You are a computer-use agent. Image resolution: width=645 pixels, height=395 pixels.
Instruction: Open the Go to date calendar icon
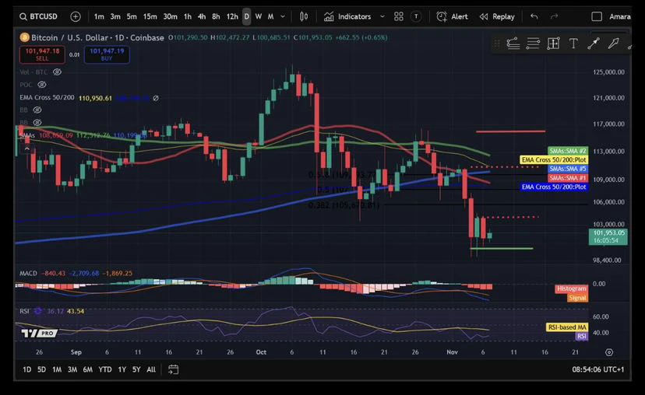coord(173,369)
